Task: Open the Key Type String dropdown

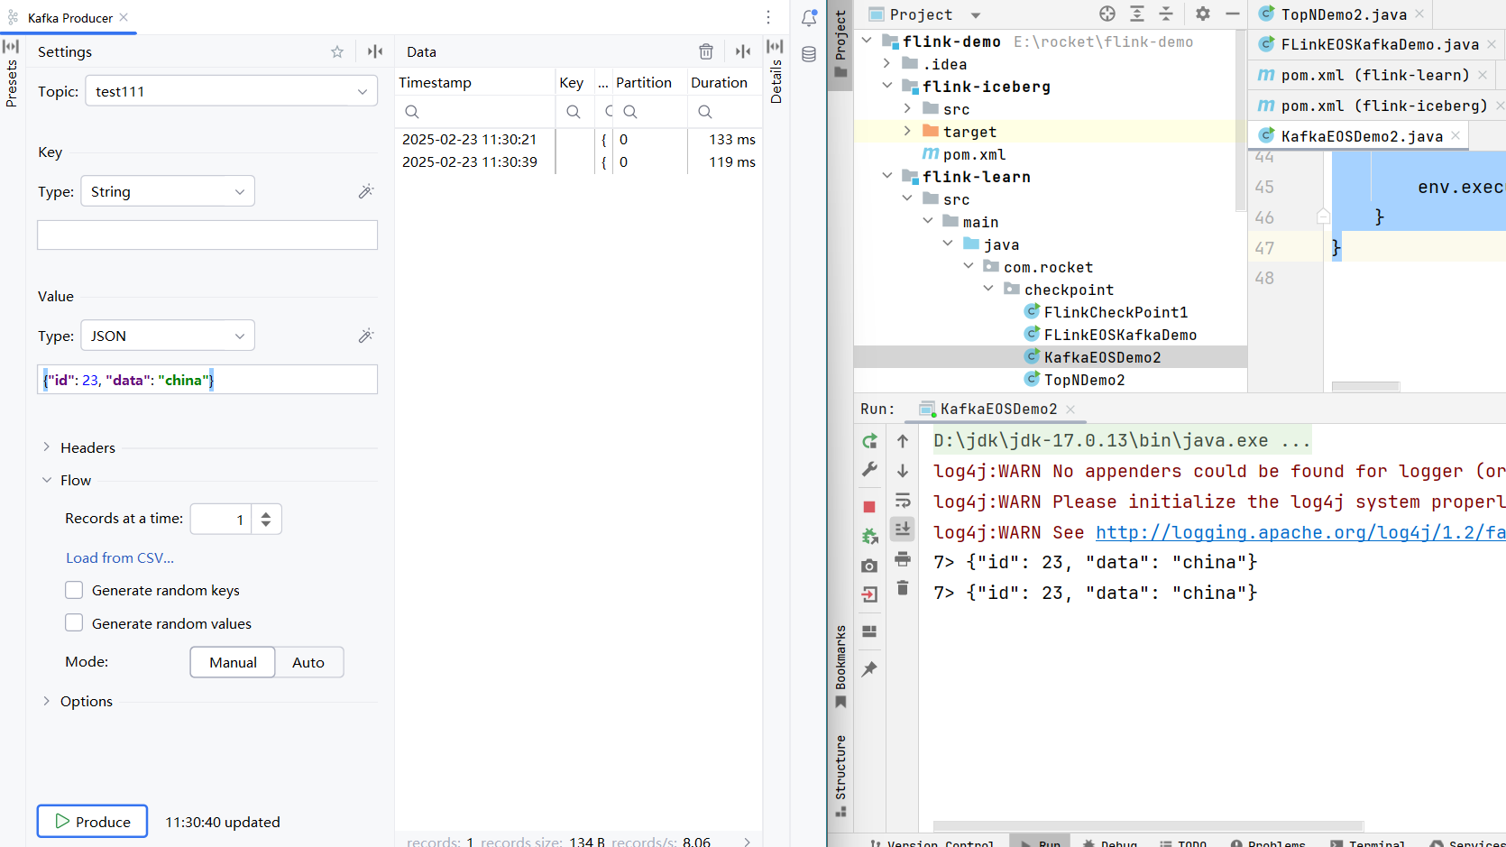Action: [168, 191]
